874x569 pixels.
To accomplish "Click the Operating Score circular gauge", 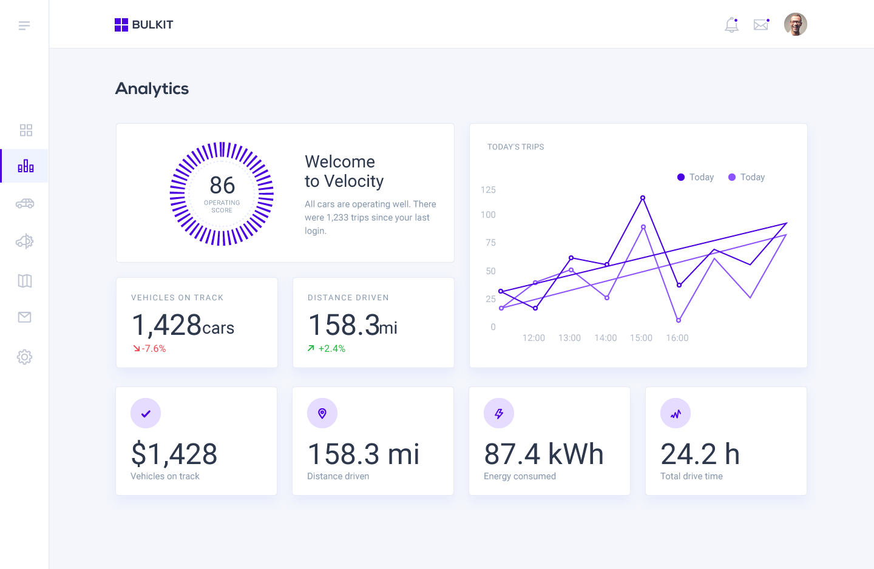I will 222,194.
